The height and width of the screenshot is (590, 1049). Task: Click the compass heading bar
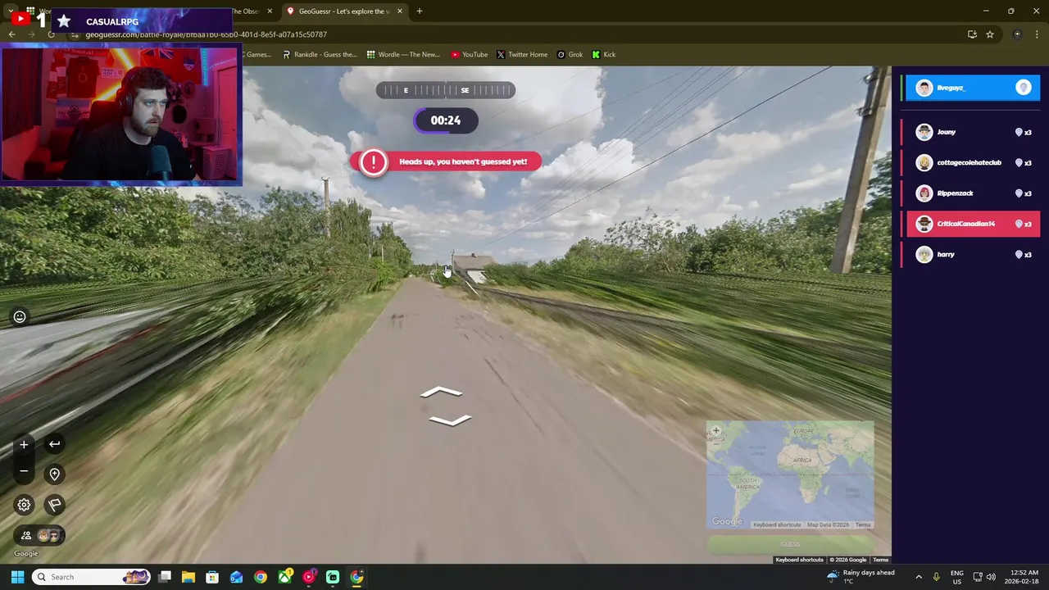coord(446,90)
